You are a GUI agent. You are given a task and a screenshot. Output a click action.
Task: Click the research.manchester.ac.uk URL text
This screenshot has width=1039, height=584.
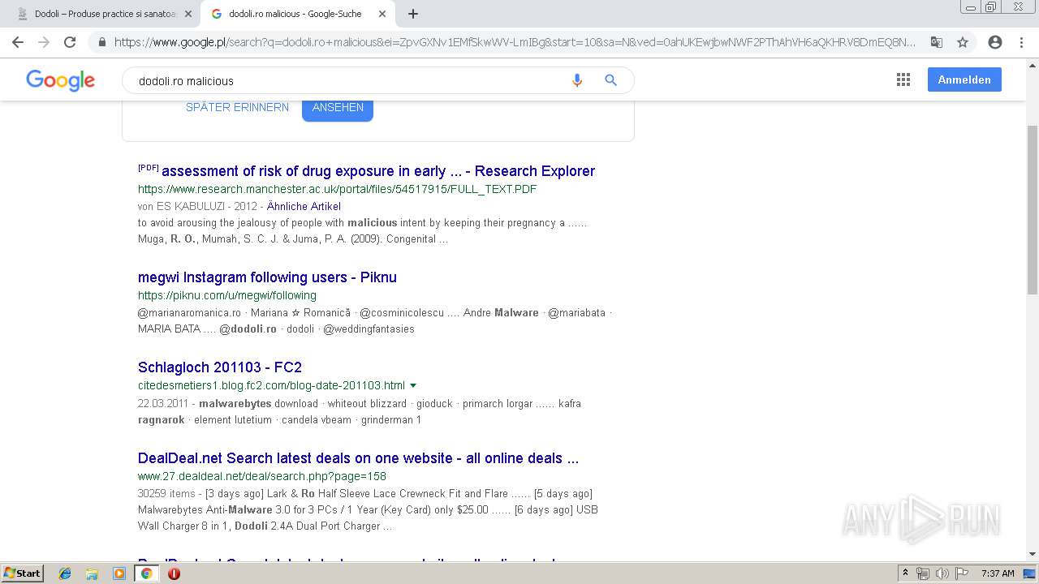pos(337,189)
